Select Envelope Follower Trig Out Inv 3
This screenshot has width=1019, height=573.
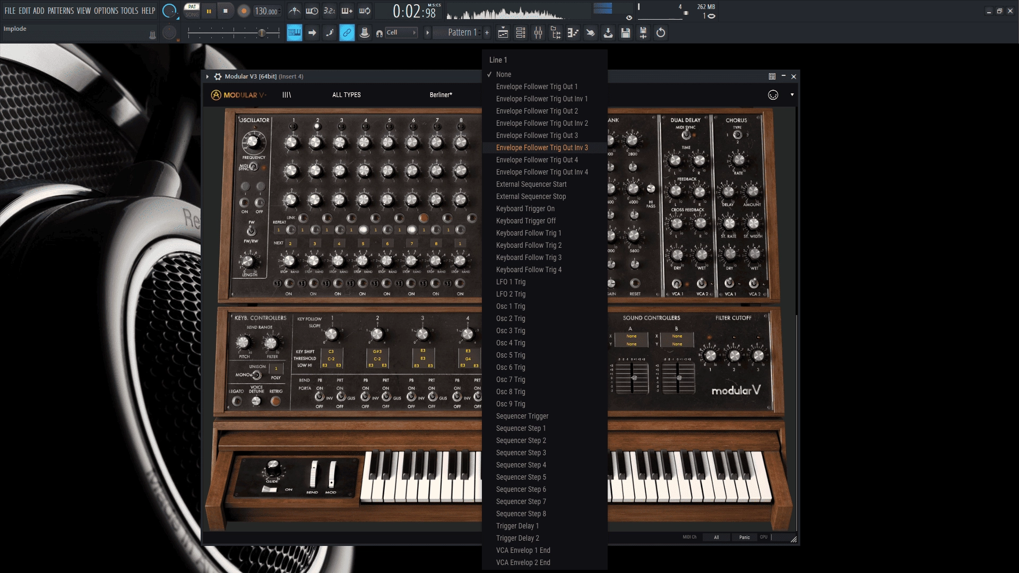545,147
